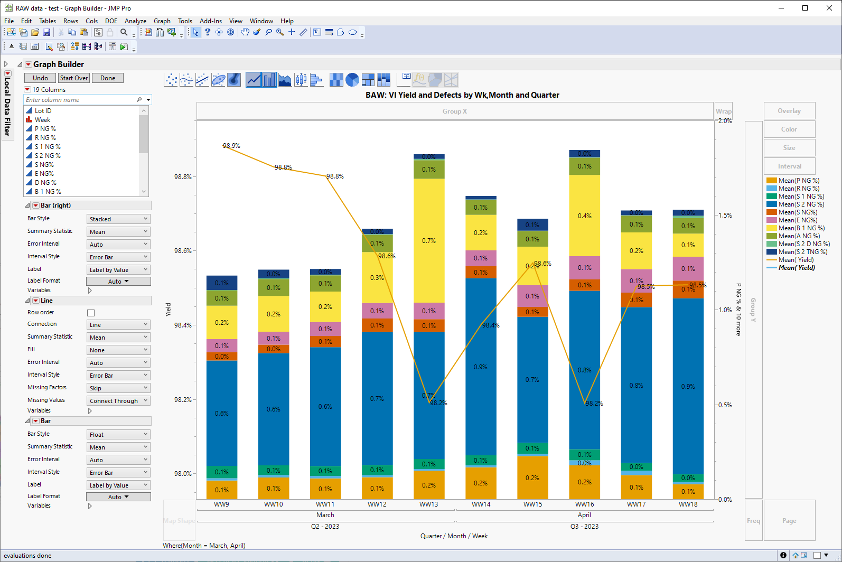Click the Save file toolbar icon

pyautogui.click(x=46, y=32)
